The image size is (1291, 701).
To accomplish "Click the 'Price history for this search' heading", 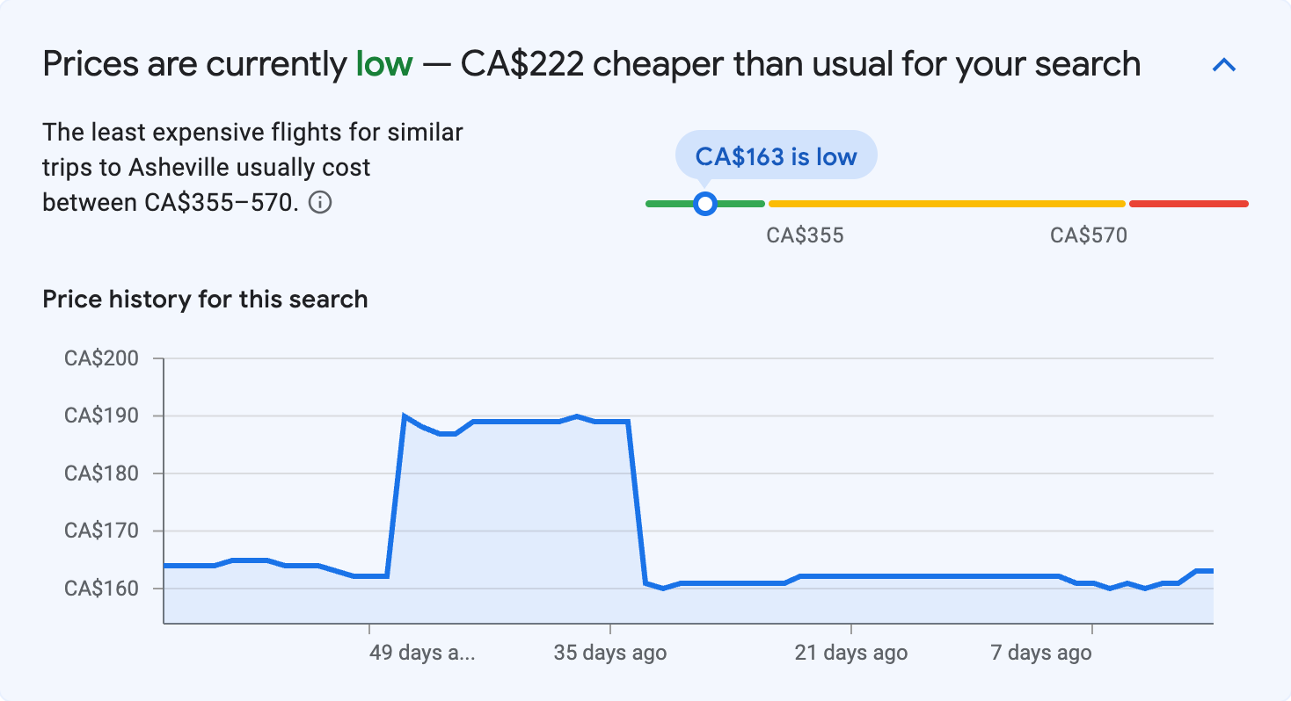I will tap(204, 299).
